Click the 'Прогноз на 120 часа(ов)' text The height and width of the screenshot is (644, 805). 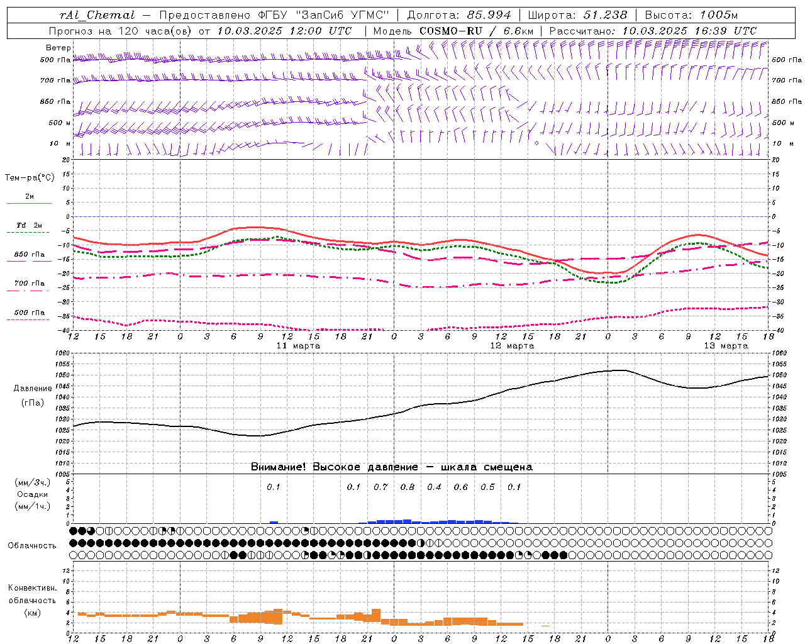[121, 31]
